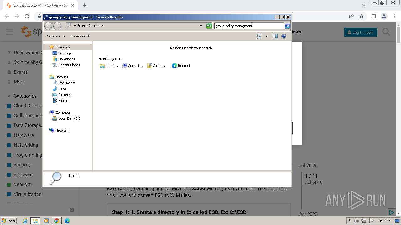
Task: Show hidden tray icons arrow
Action: (x=349, y=221)
